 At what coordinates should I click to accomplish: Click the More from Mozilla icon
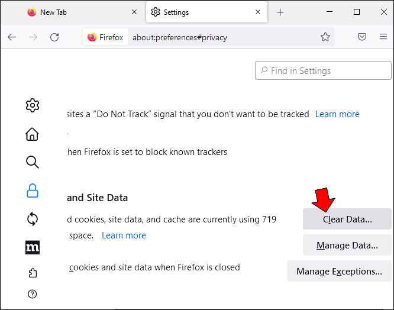[33, 247]
